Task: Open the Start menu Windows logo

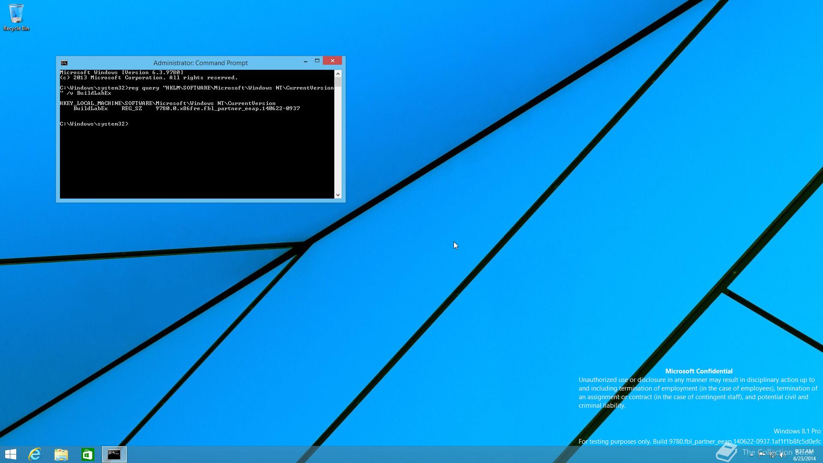Action: coord(11,454)
